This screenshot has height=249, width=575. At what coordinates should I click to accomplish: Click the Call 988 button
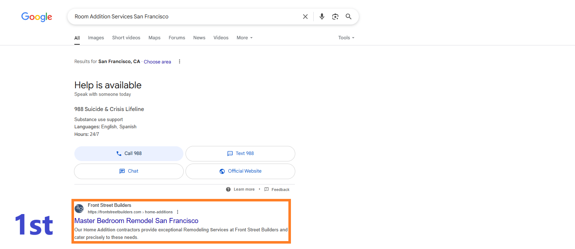pyautogui.click(x=129, y=154)
